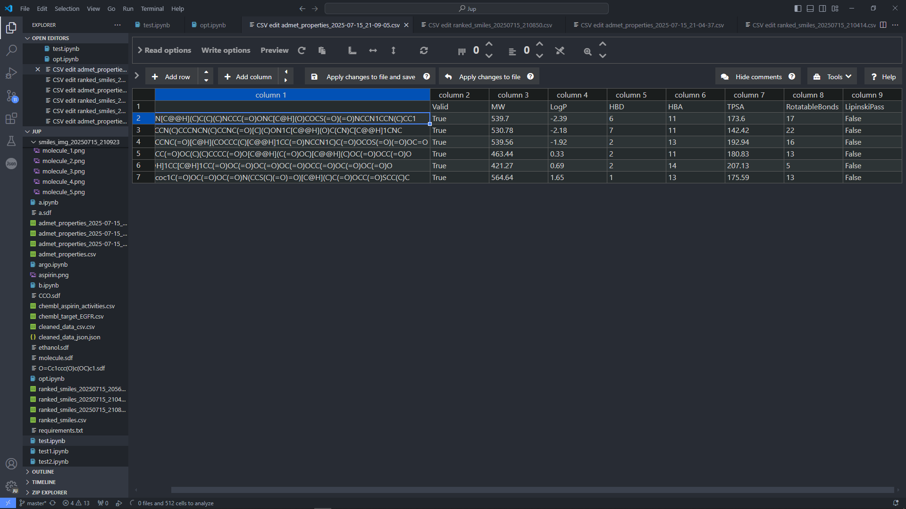Click the horizontal resize columns arrow icon

pos(373,50)
